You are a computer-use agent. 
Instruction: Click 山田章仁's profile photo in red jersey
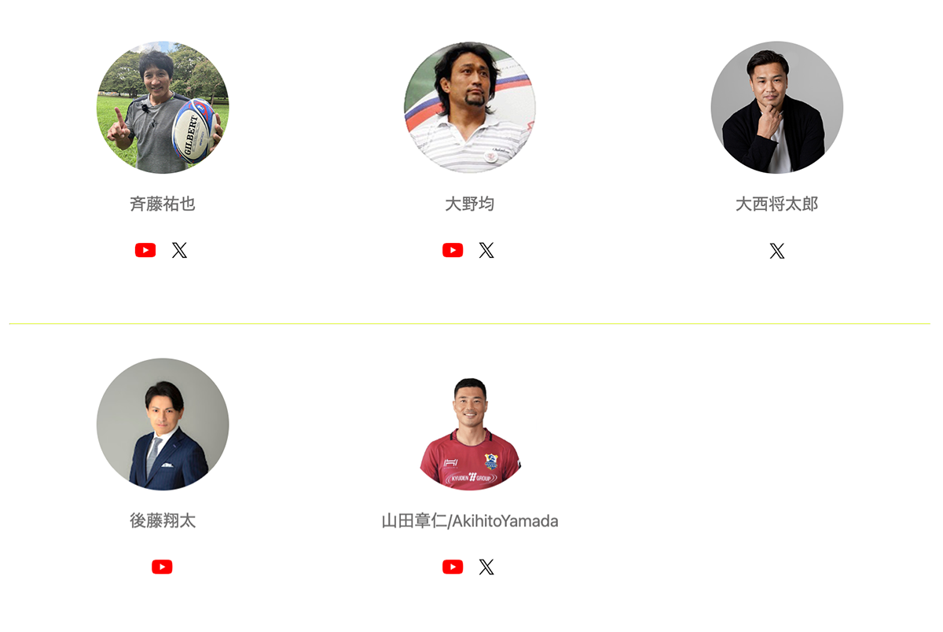point(470,434)
